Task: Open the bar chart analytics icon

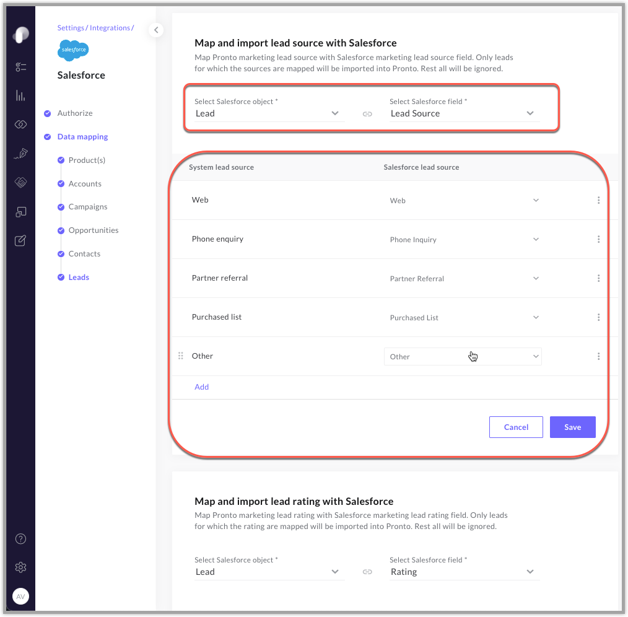Action: tap(21, 96)
